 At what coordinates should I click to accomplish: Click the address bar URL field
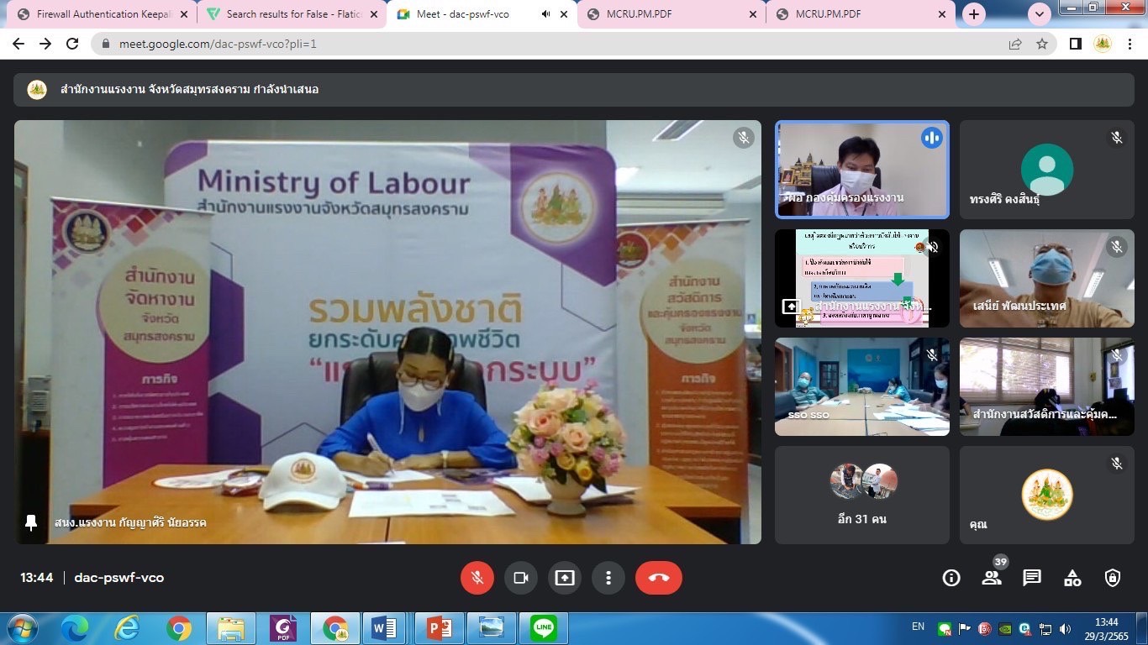(504, 44)
